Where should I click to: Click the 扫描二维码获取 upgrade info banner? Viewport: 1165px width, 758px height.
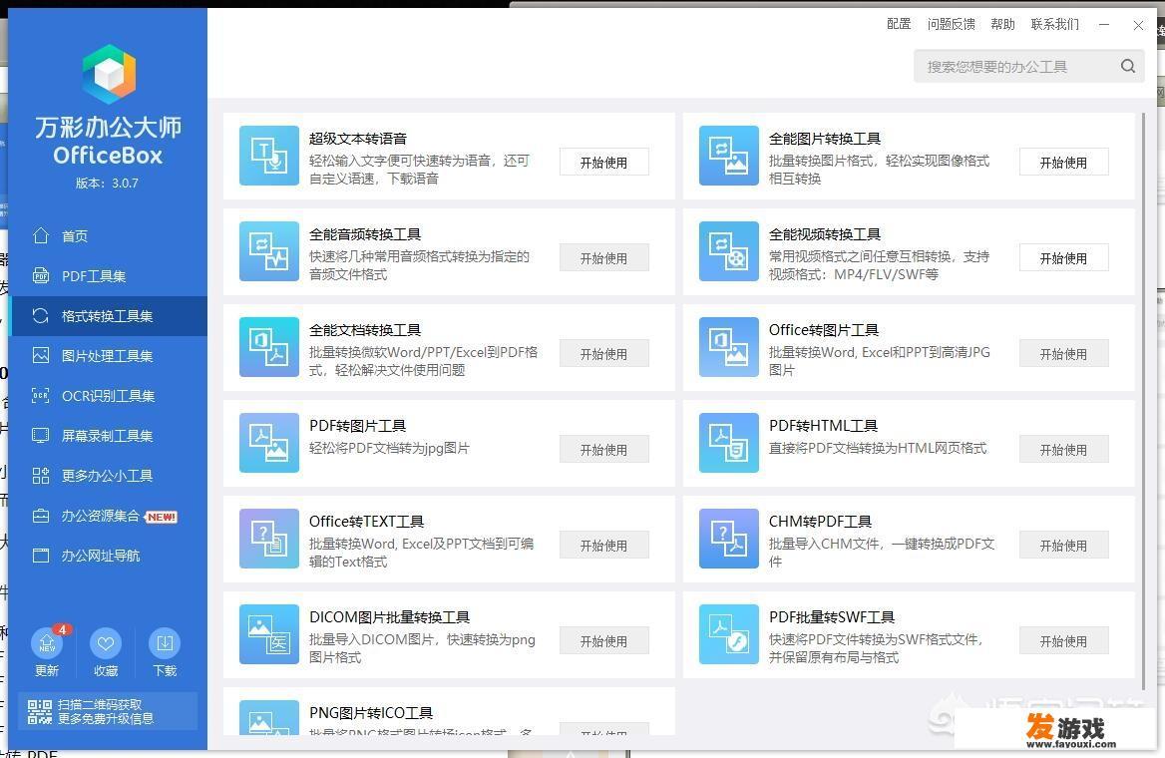point(109,711)
